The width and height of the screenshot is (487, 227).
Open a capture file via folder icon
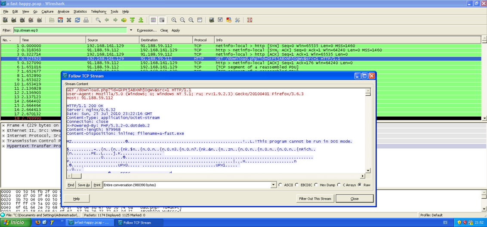[52, 20]
